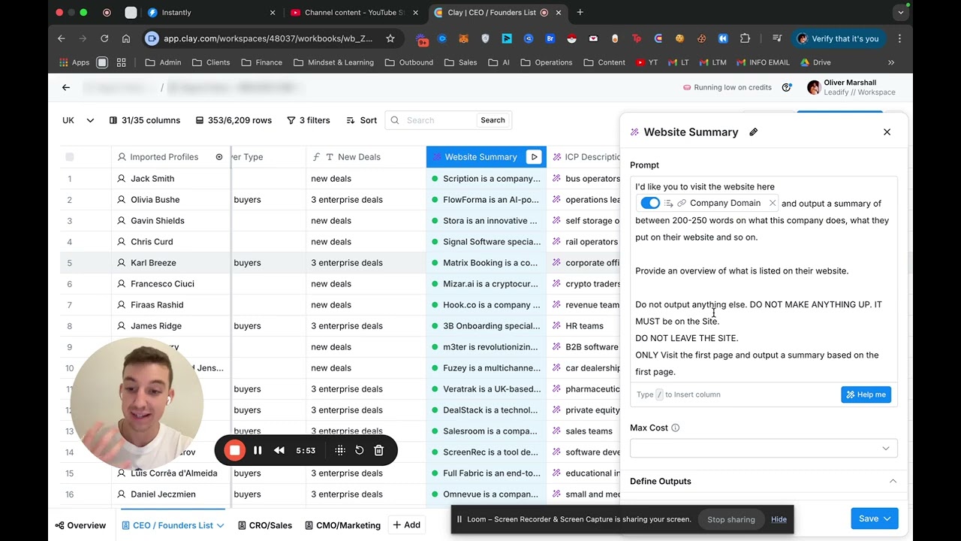Close the Website Summary panel
Screen dimensions: 961x541
887,132
